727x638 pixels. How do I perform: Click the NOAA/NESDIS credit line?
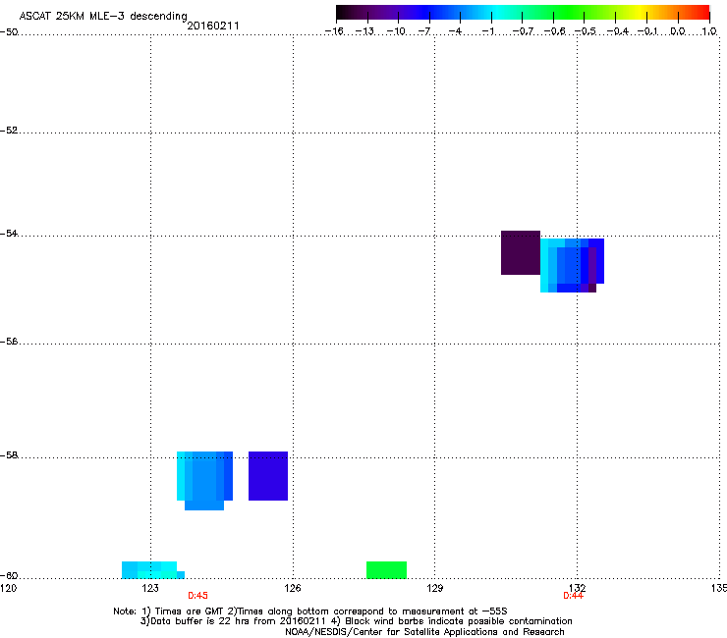(424, 631)
